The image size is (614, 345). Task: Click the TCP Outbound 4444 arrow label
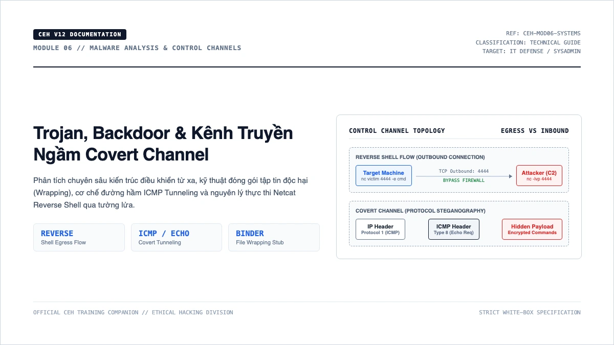(464, 171)
